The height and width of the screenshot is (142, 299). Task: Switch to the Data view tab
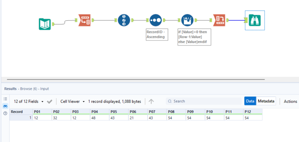click(250, 101)
